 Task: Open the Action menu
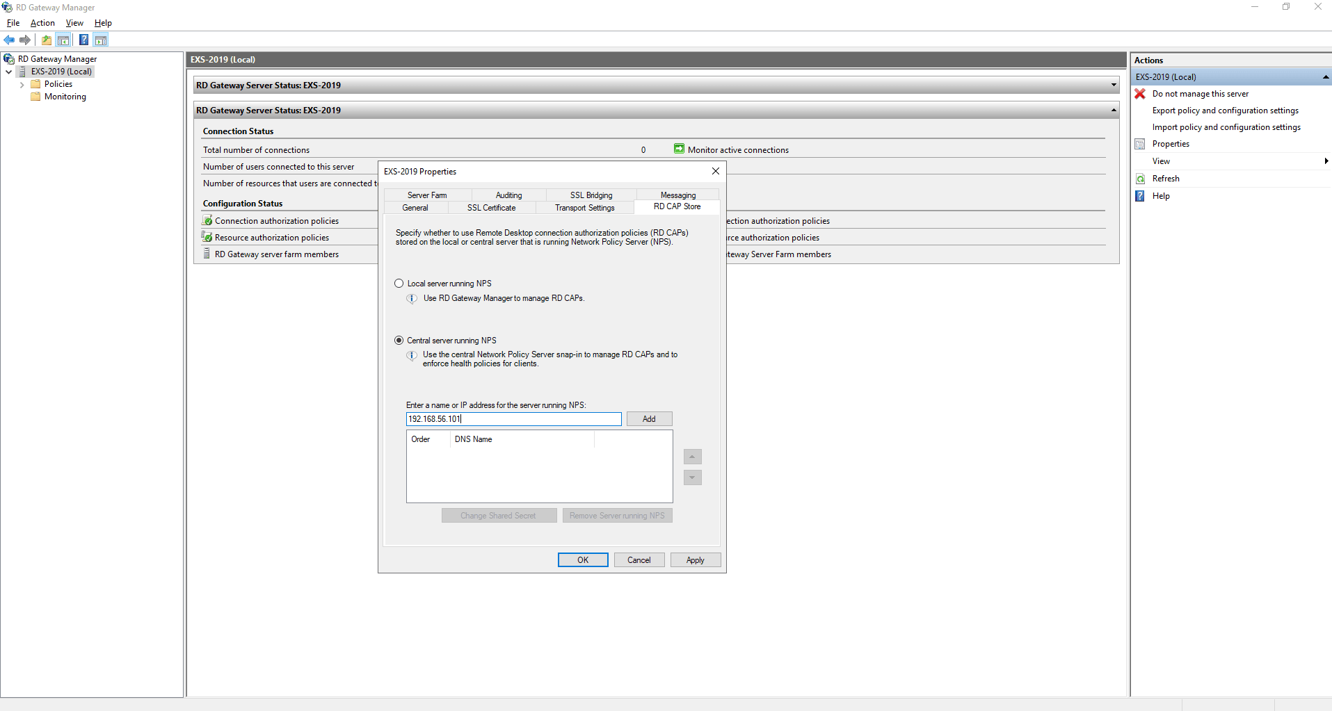pyautogui.click(x=42, y=23)
